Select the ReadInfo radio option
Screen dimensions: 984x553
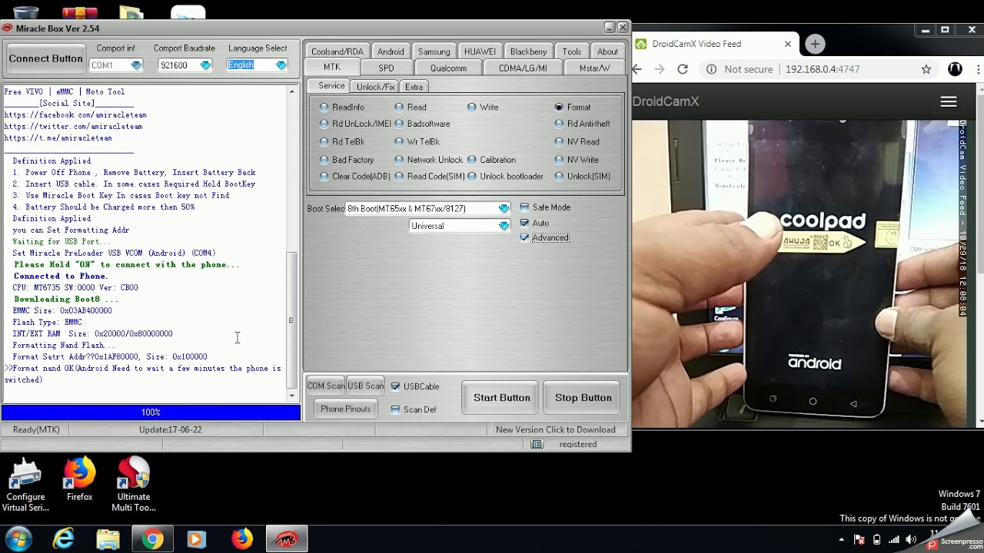342,107
